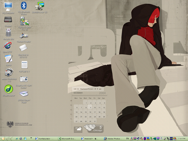Open My Bluetooth Places icon
This screenshot has height=141, width=188.
click(x=24, y=8)
